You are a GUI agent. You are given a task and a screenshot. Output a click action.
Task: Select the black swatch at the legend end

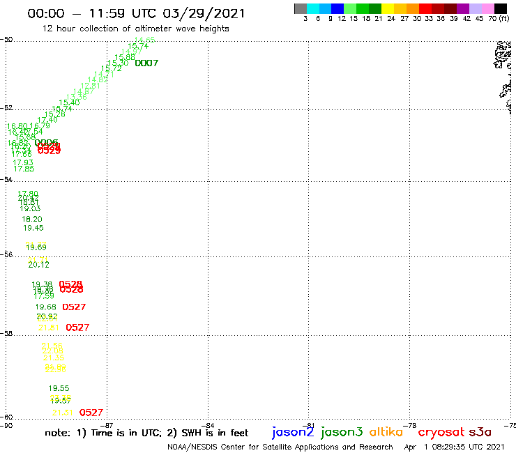pyautogui.click(x=500, y=8)
